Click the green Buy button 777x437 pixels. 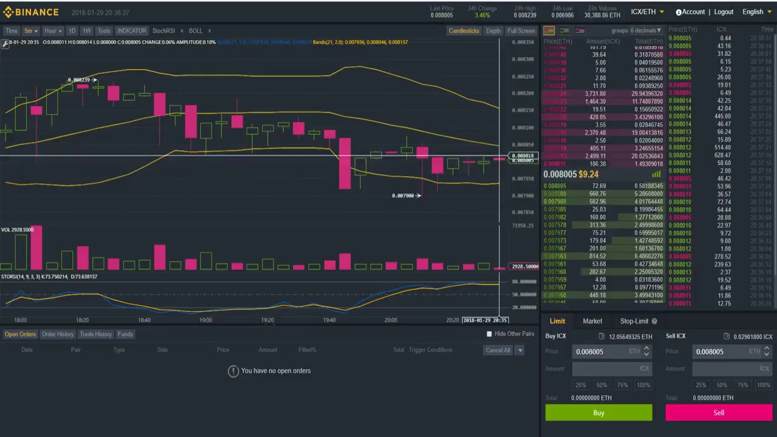tap(599, 413)
